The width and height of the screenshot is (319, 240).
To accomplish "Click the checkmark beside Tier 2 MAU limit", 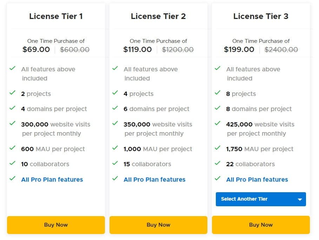I will point(115,149).
